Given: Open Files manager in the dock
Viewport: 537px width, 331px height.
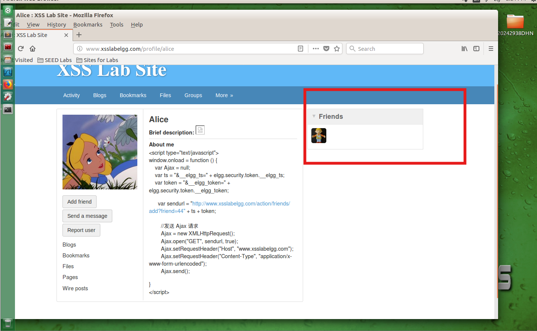Looking at the screenshot, I should coord(8,59).
